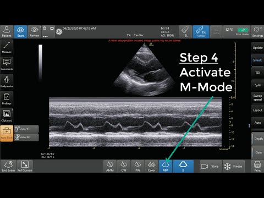
Task: Open the Findings checklist
Action: tap(7, 98)
